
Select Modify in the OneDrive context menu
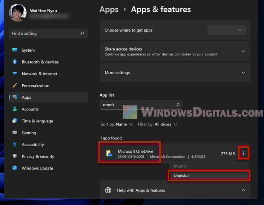point(209,166)
